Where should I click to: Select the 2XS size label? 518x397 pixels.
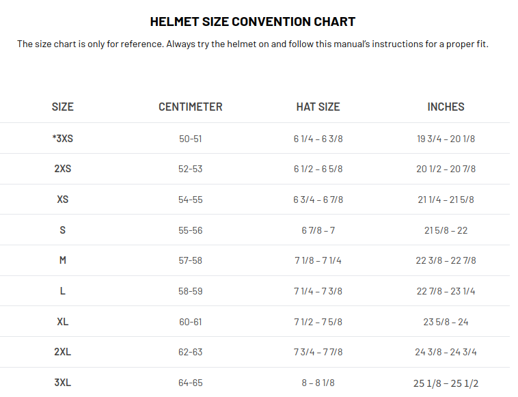[x=62, y=169]
